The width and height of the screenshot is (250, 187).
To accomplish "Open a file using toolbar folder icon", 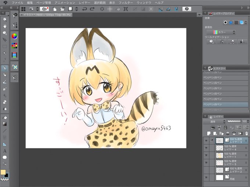I will pos(63,9).
